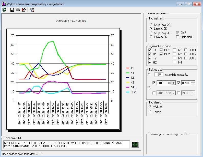203x157 pixels.
Task: Increase end time 21:00 with up arrow
Action: tap(193, 92)
